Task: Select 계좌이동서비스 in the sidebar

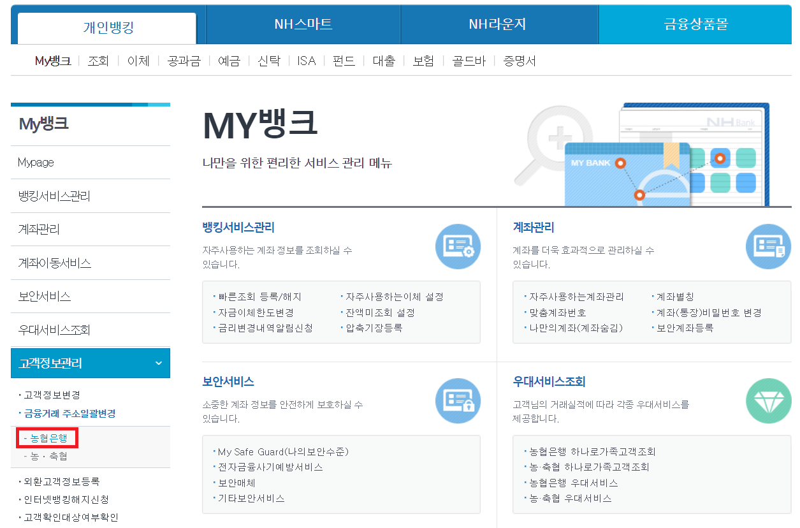Action: coord(91,263)
